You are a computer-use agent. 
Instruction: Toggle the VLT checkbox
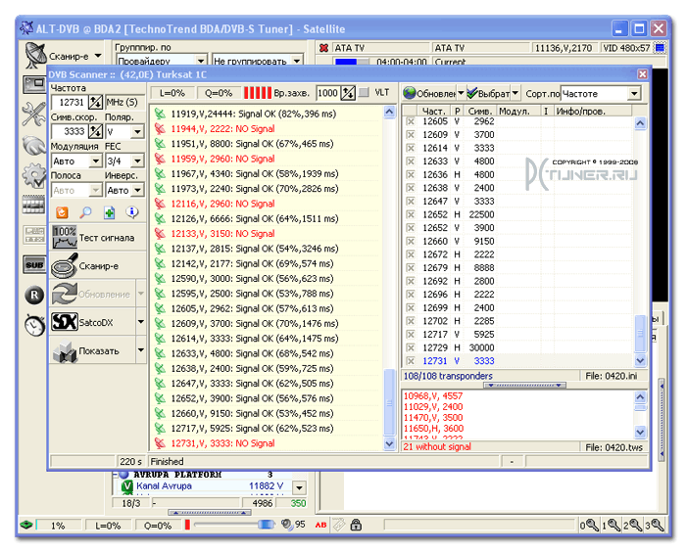(x=364, y=92)
